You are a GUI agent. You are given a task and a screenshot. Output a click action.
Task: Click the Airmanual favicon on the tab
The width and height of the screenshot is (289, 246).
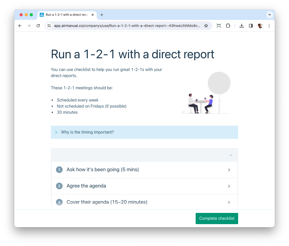pyautogui.click(x=42, y=15)
